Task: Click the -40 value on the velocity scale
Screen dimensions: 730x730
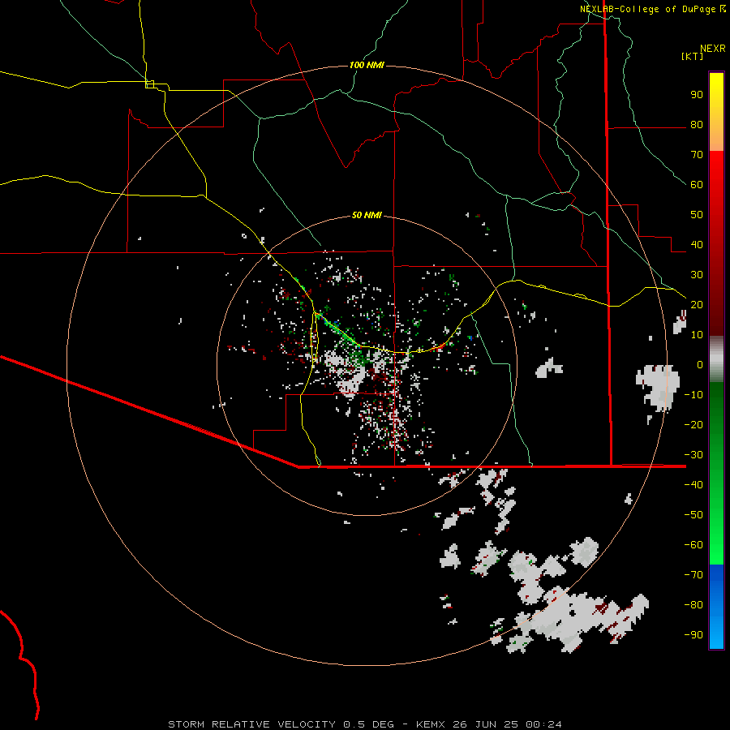Action: point(693,485)
